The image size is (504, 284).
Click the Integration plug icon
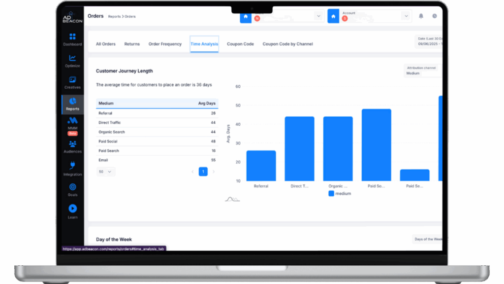[72, 166]
